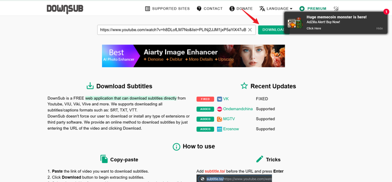
Task: Click the 'Recent Updates' heading
Action: point(273,87)
